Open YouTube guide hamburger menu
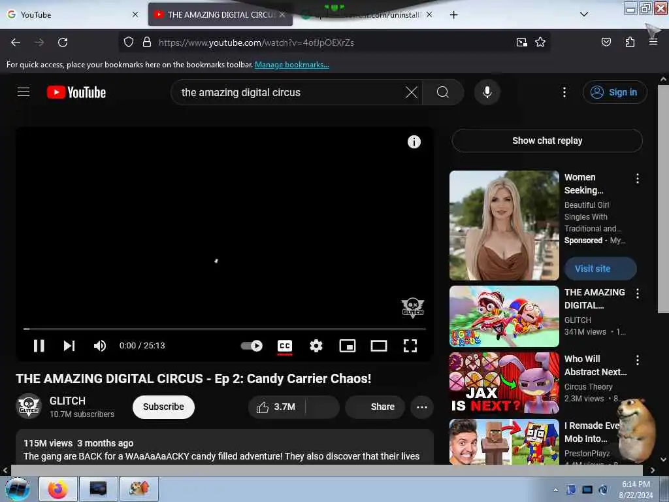The image size is (669, 502). tap(24, 92)
